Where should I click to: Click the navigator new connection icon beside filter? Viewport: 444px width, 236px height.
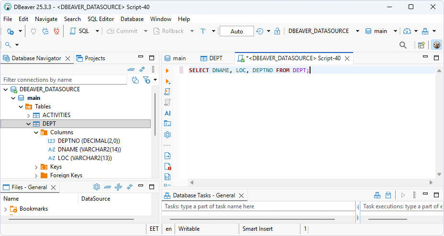coord(135,80)
